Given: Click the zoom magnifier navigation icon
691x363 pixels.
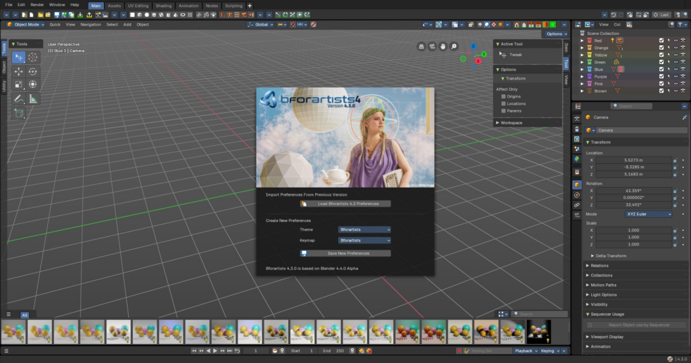Looking at the screenshot, I should pos(453,47).
